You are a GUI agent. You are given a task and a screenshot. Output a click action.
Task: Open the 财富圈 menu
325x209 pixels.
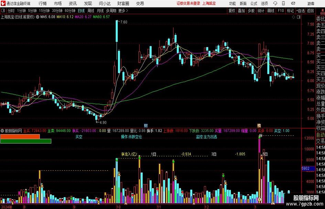pos(123,3)
